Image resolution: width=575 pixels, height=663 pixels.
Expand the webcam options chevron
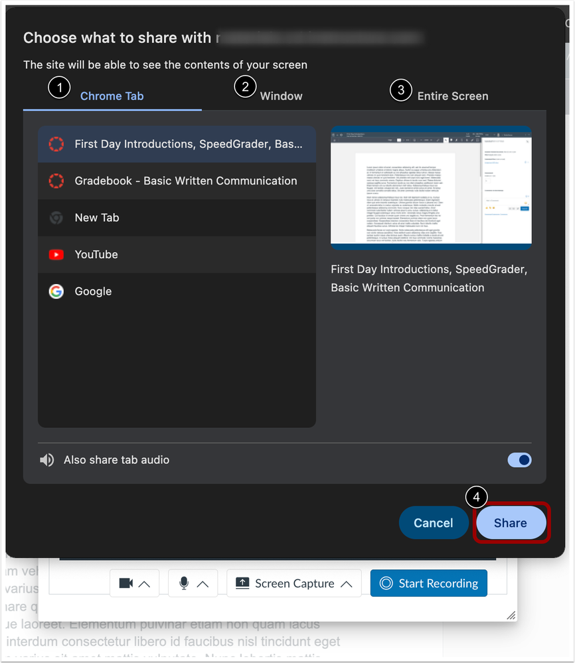coord(145,583)
